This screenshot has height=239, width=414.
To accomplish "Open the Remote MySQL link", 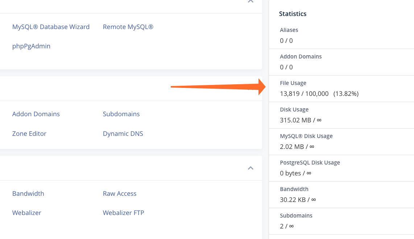I will tap(128, 27).
